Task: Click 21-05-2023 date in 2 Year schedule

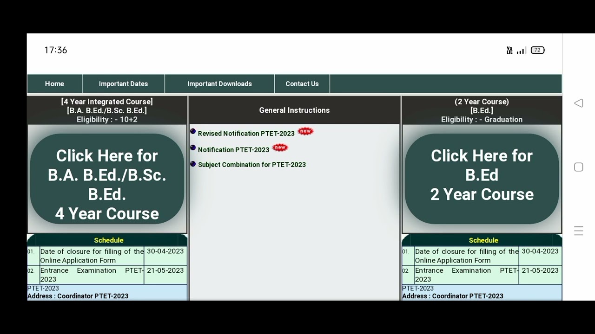Action: point(540,270)
